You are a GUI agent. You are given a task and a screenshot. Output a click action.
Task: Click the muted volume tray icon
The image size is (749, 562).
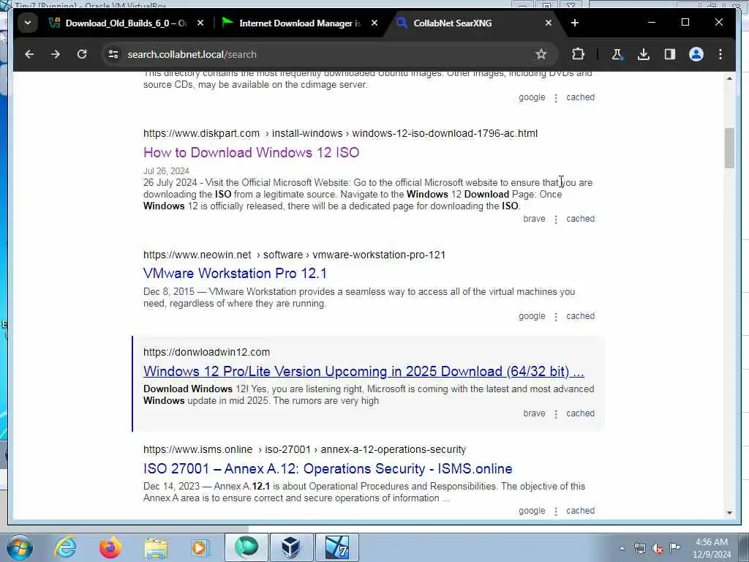pos(658,549)
